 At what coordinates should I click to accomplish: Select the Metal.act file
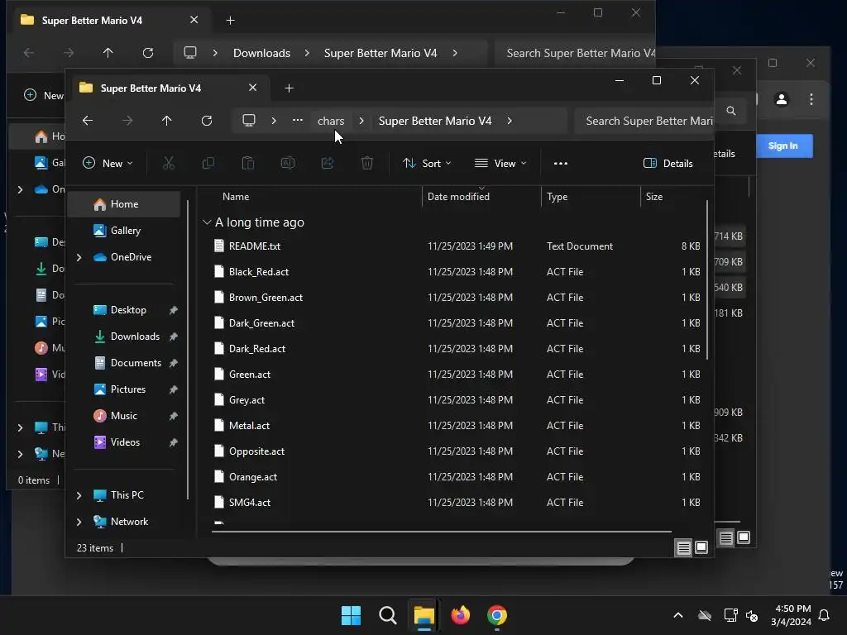457,426
